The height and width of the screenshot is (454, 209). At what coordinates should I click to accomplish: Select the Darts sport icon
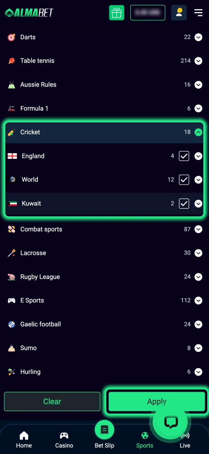[11, 37]
